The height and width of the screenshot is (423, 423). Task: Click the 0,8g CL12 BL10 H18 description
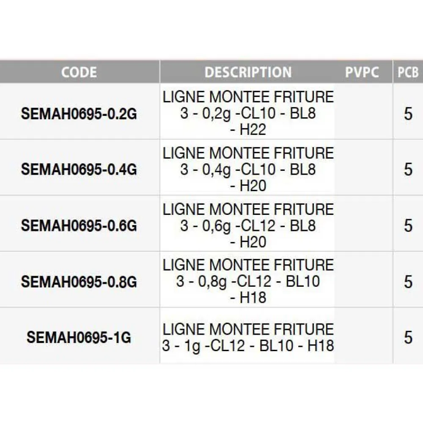click(248, 281)
